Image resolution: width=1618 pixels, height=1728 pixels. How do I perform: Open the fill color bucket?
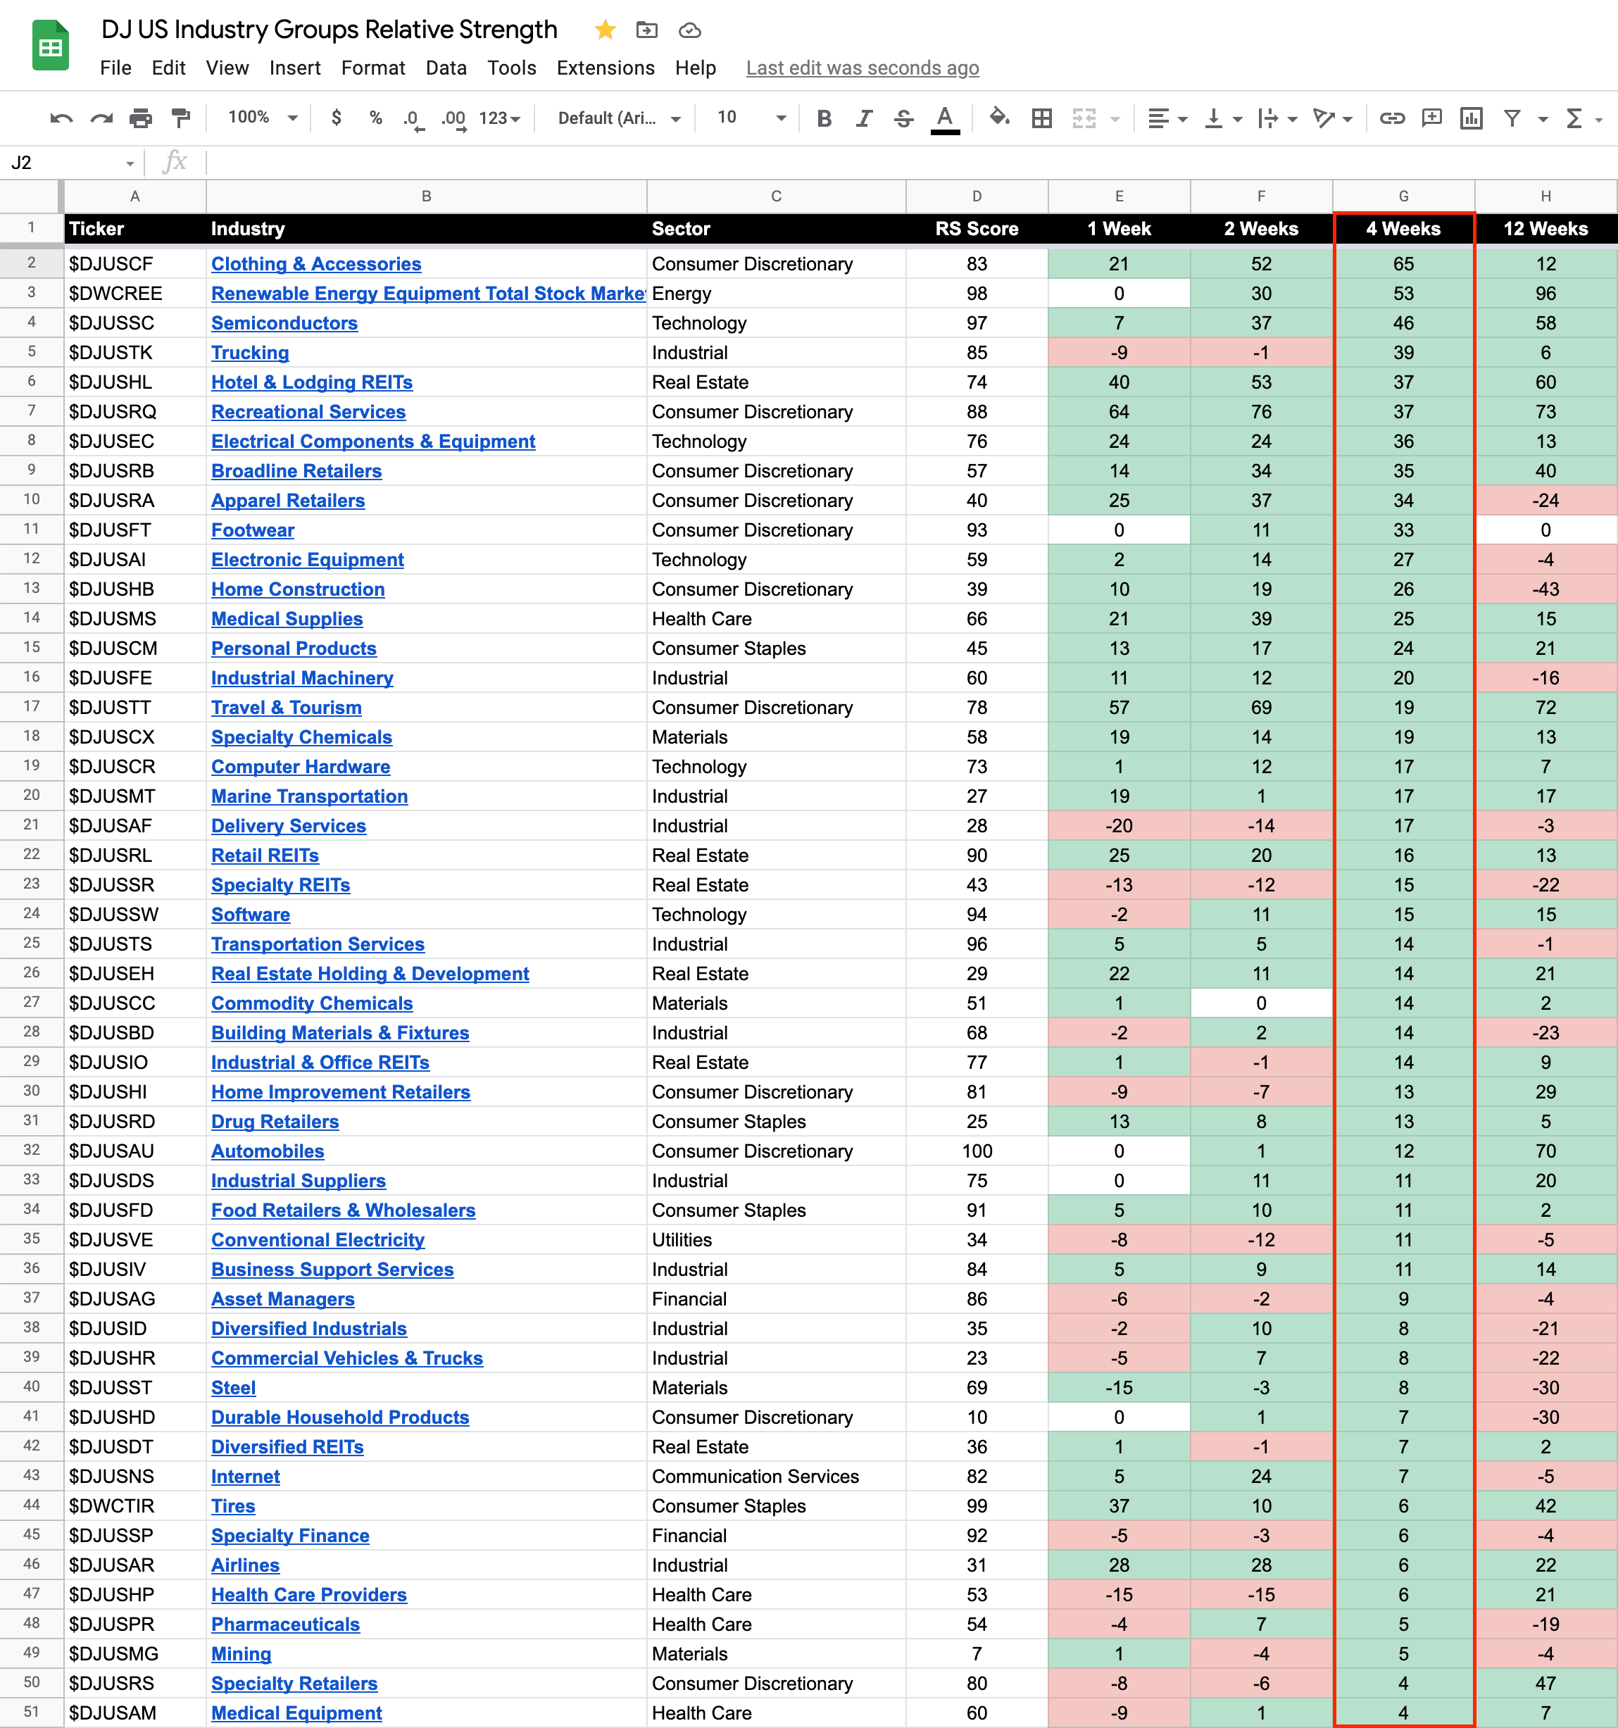click(x=998, y=118)
